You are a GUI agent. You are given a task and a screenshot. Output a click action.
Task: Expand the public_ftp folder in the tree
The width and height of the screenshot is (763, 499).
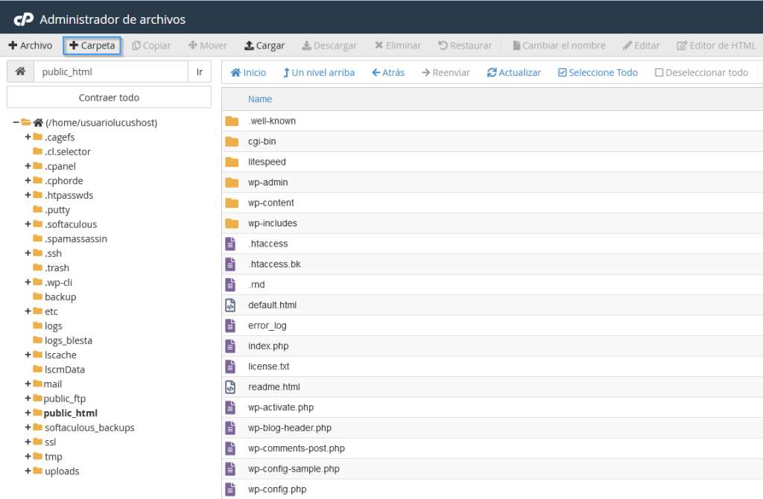pyautogui.click(x=28, y=398)
